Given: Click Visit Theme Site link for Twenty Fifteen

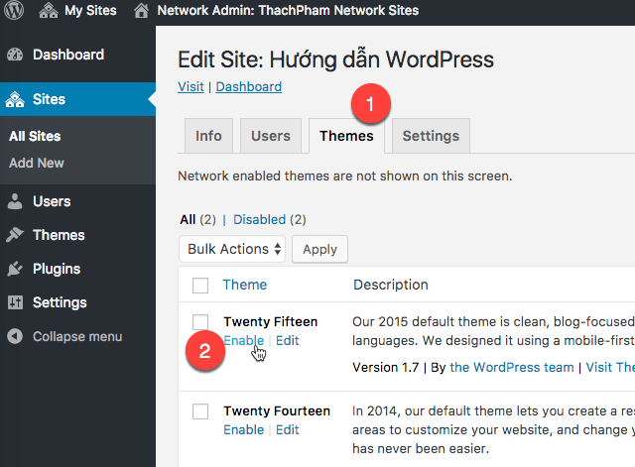Looking at the screenshot, I should pos(610,367).
